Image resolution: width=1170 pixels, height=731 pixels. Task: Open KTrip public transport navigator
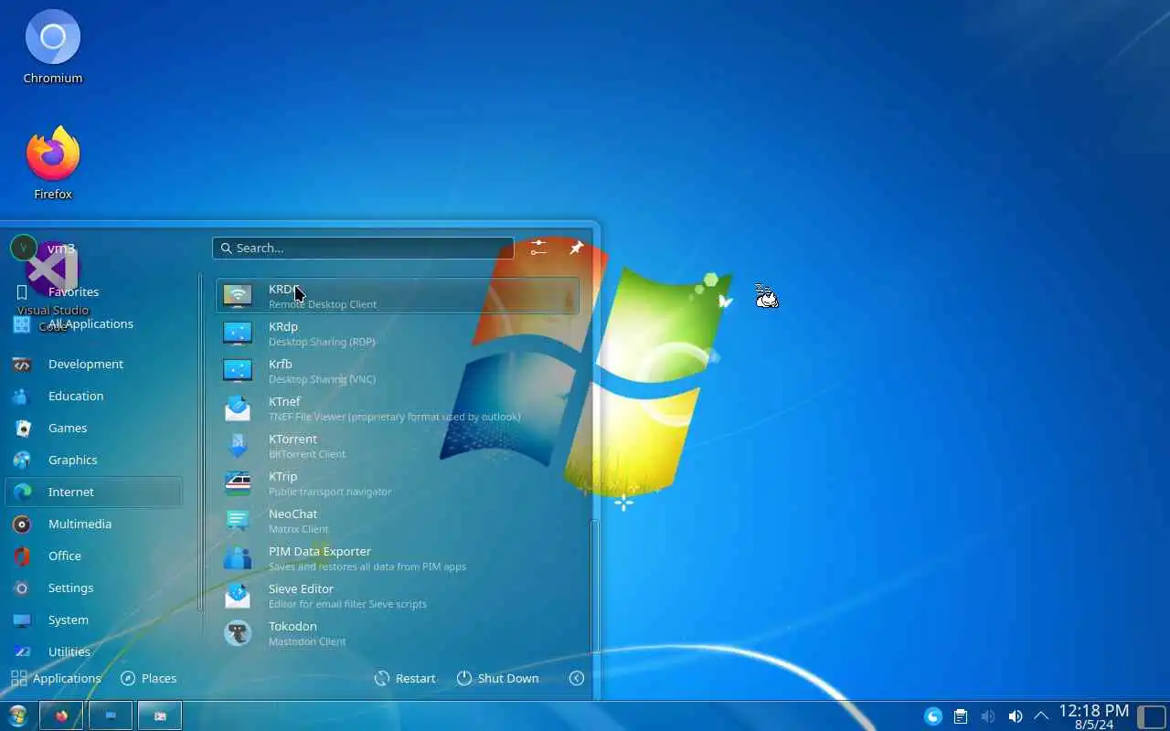(x=398, y=483)
